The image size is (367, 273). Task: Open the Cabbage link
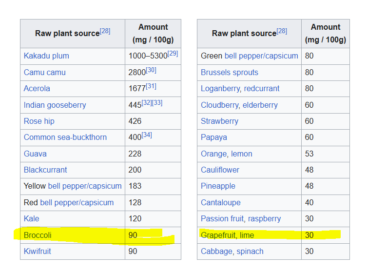(x=217, y=251)
